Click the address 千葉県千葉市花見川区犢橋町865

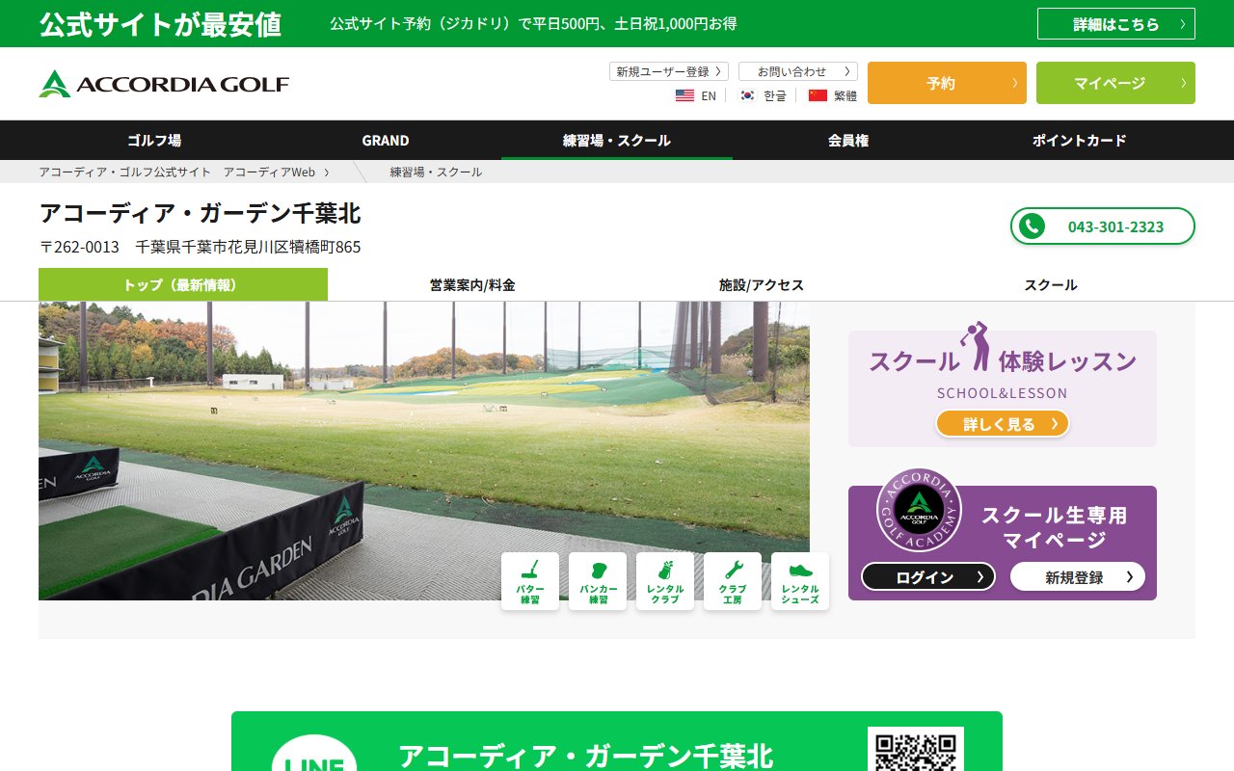(x=249, y=247)
